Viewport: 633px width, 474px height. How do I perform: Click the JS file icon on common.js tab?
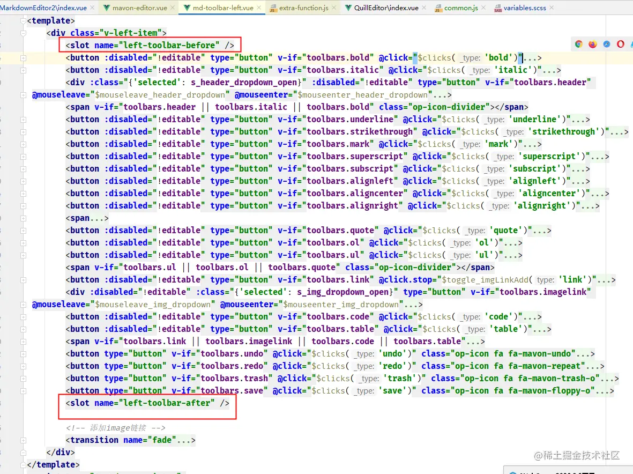(438, 8)
